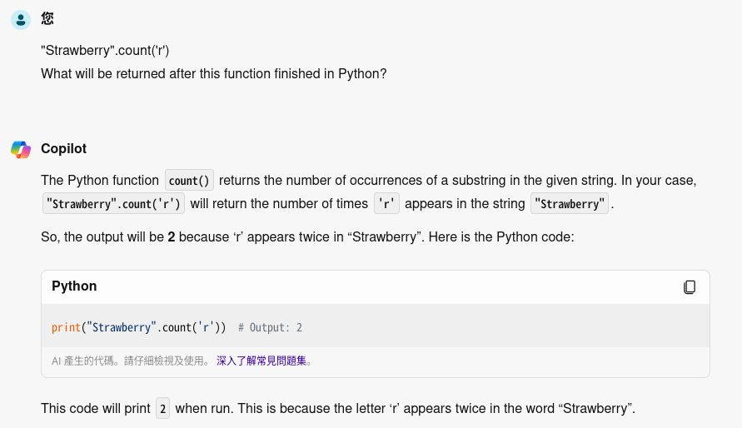Viewport: 742px width, 428px height.
Task: Click the user's "Strawberry".count('r') message line
Action: tap(105, 50)
